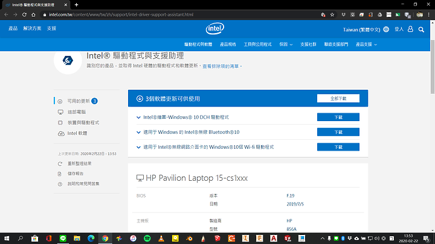Screen dimensions: 435x244
Task: Open File Explorer from the taskbar
Action: (77, 238)
